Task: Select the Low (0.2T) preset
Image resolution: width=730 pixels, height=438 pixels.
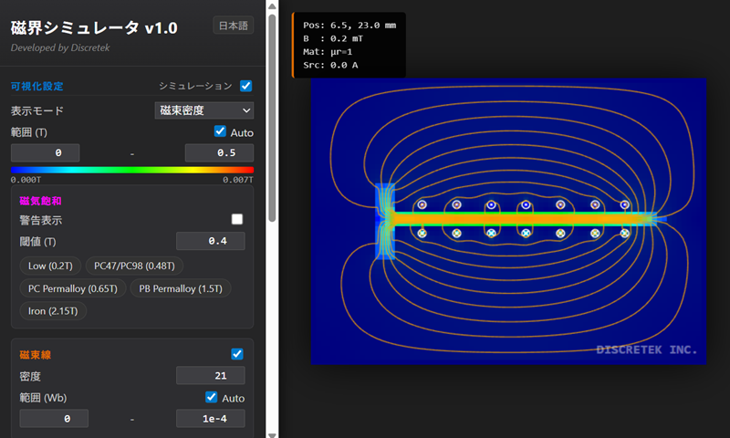Action: coord(50,266)
